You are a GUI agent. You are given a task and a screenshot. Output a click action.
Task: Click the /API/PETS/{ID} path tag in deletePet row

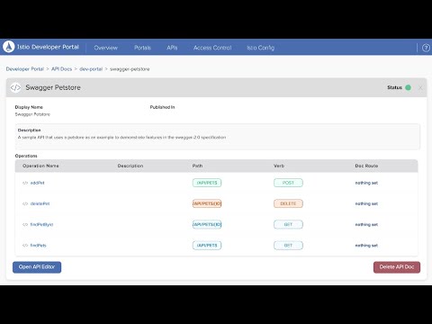[207, 203]
